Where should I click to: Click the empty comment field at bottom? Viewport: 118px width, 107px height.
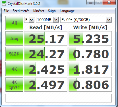(59, 98)
